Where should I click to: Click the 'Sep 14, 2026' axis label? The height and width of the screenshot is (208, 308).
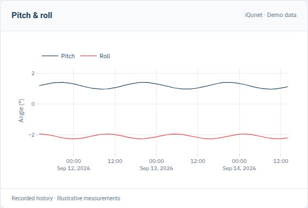pyautogui.click(x=239, y=168)
